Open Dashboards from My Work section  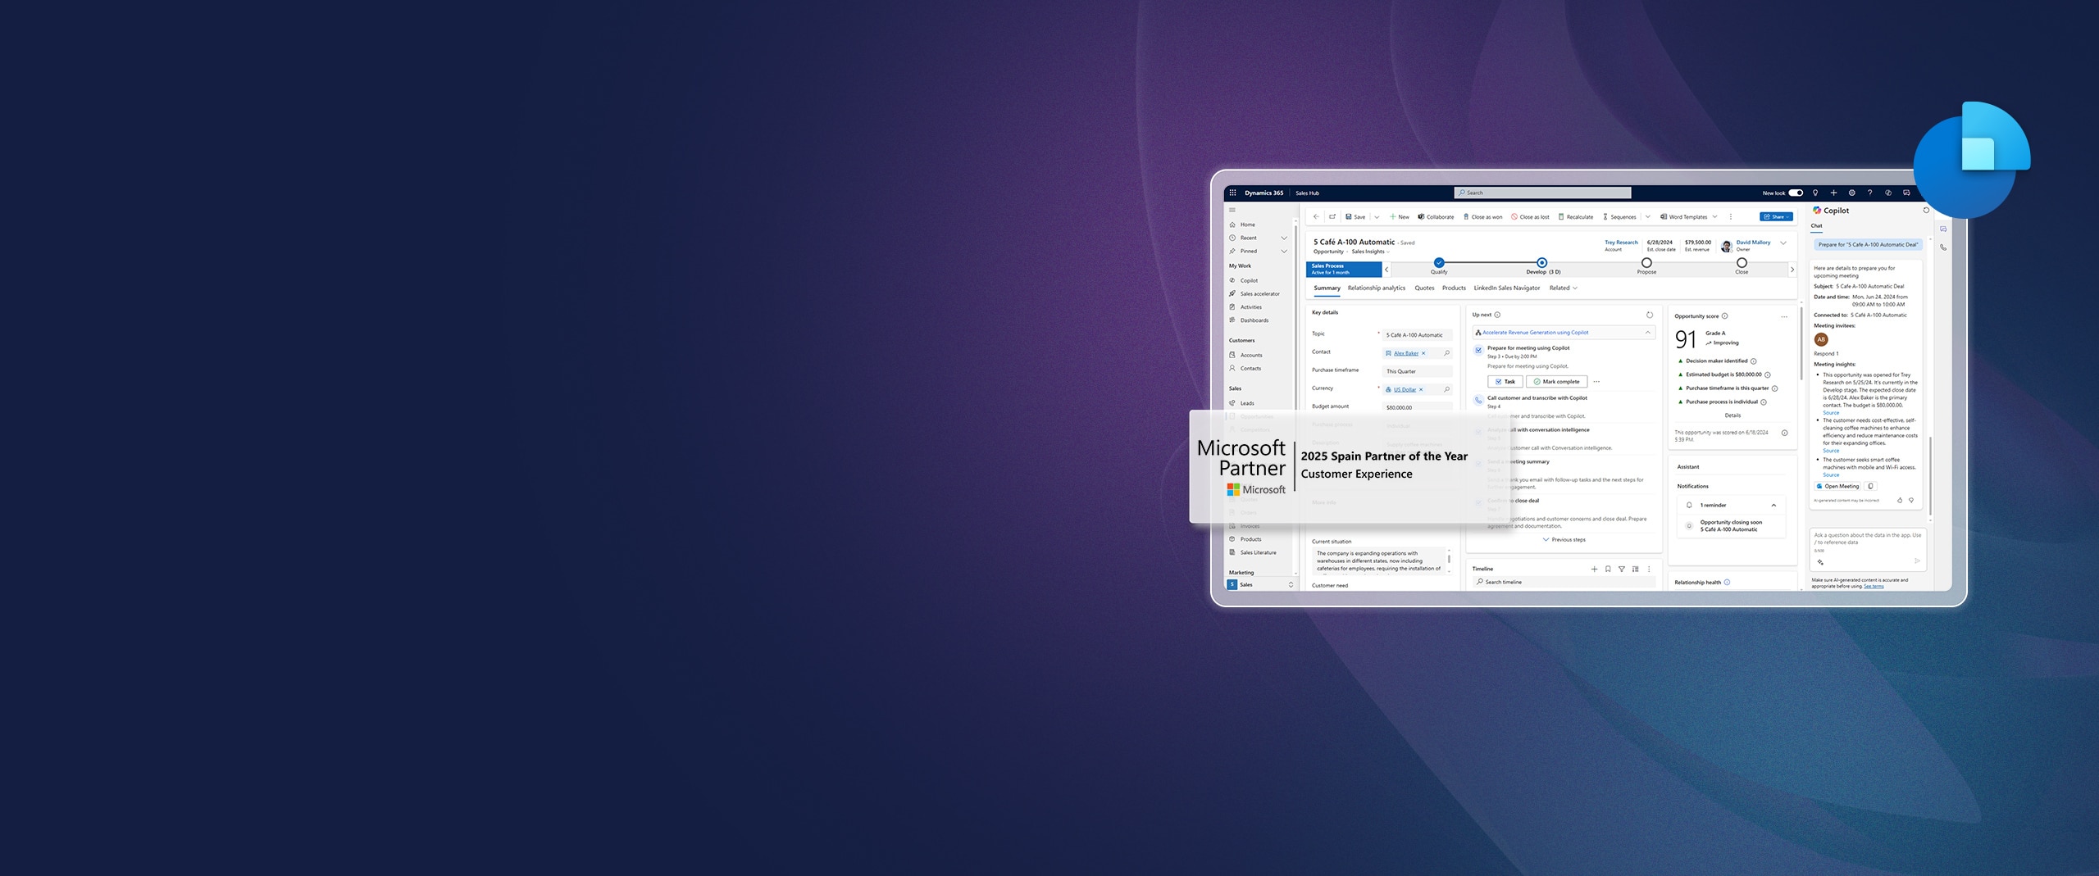click(1254, 320)
